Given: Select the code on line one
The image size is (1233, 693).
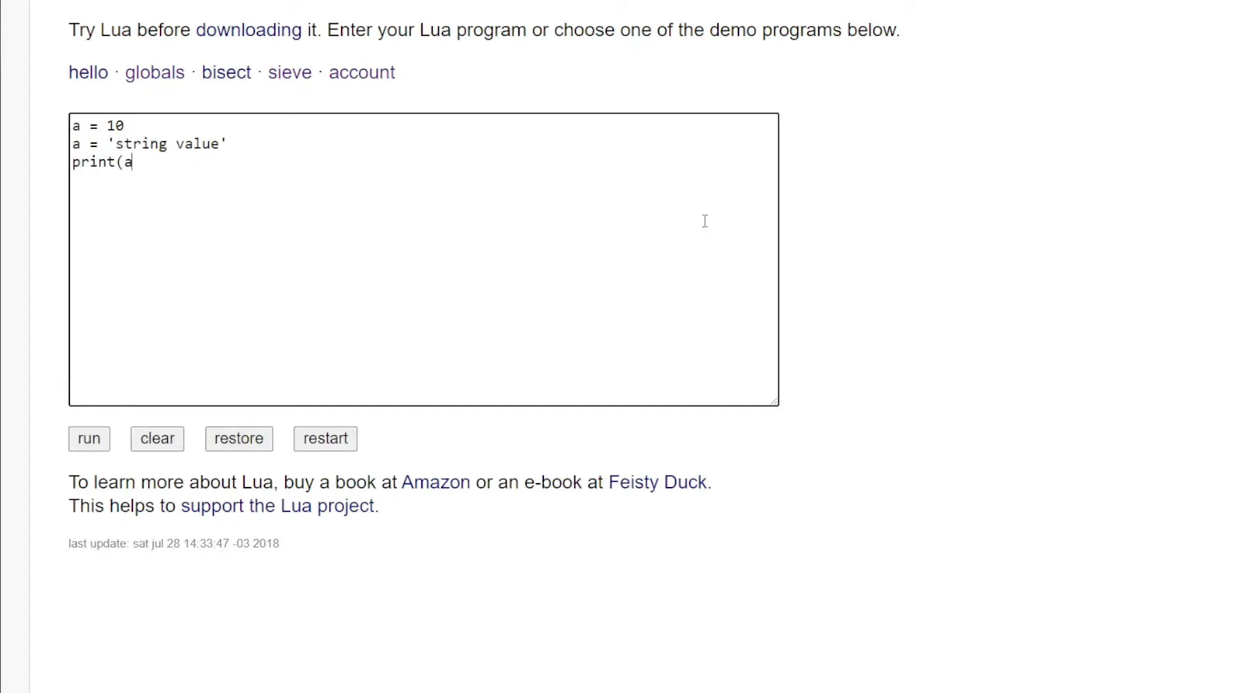Looking at the screenshot, I should (98, 125).
